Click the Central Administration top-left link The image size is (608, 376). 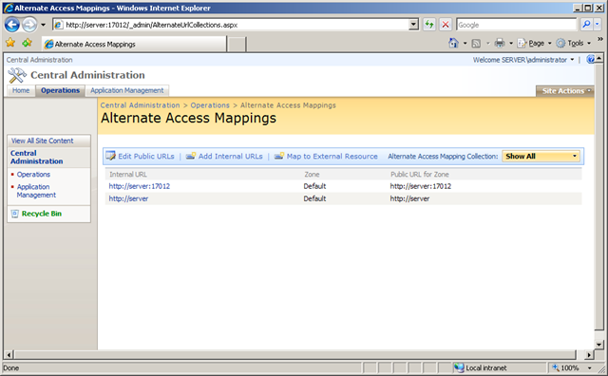40,60
